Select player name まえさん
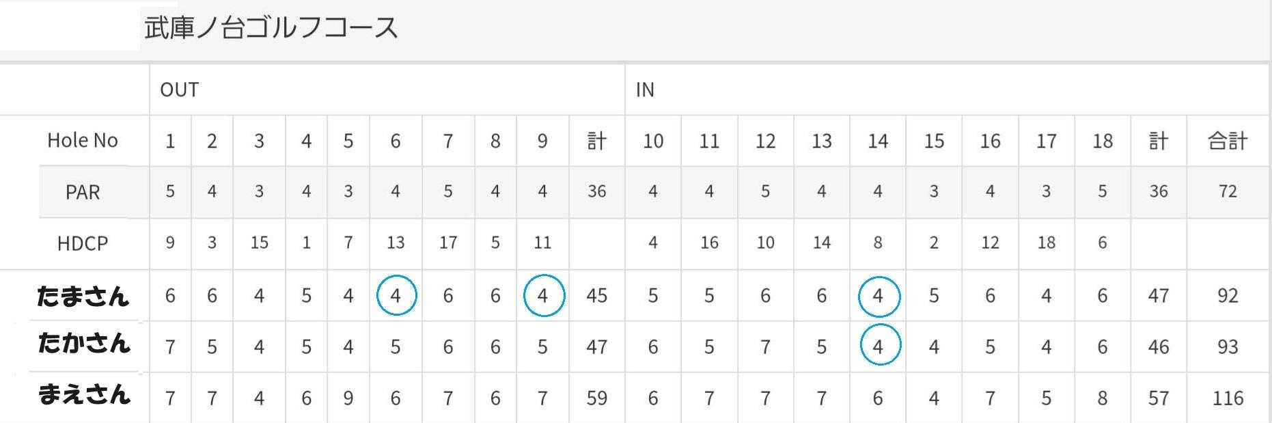This screenshot has width=1272, height=423. click(84, 394)
